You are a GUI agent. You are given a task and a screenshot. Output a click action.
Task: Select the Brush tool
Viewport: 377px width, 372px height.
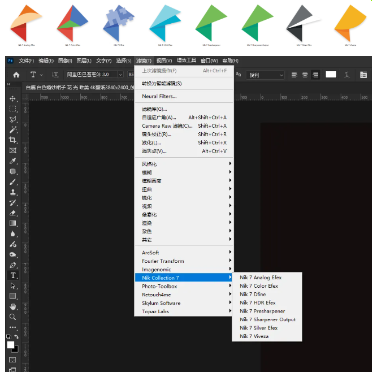click(x=13, y=182)
